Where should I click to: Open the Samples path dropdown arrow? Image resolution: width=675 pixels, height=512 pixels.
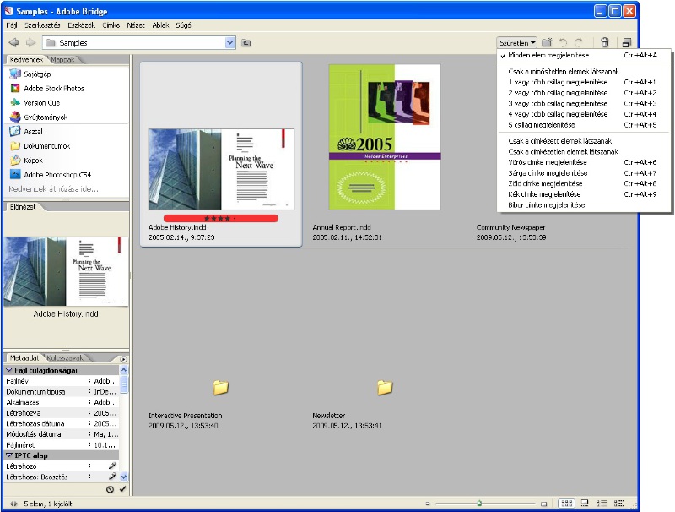[229, 42]
